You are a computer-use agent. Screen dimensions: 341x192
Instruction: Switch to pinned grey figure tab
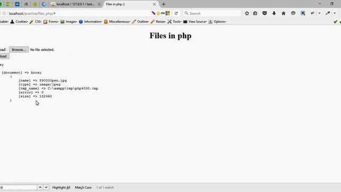pyautogui.click(x=26, y=4)
